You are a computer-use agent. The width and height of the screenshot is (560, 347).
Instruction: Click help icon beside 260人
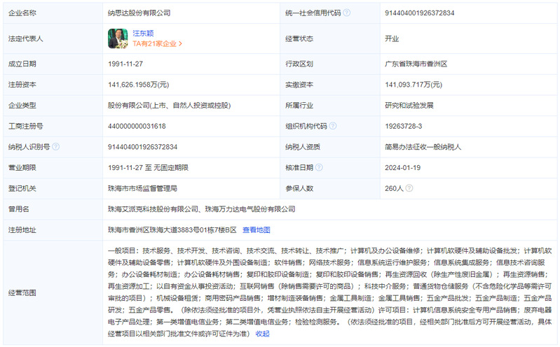point(409,188)
